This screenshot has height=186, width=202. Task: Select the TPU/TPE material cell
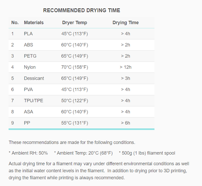[x=34, y=101]
